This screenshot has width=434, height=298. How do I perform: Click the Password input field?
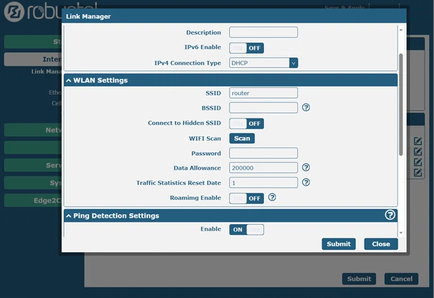click(263, 153)
